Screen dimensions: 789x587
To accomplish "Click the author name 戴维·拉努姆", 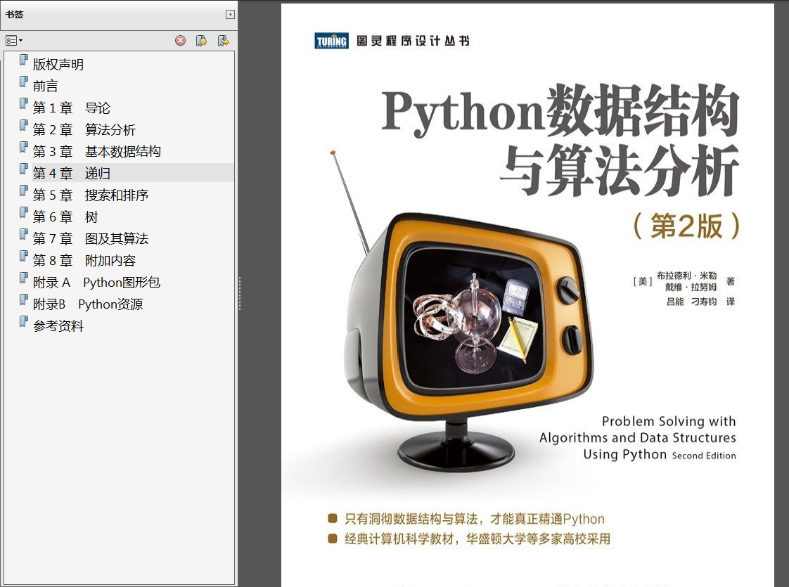I will (691, 288).
